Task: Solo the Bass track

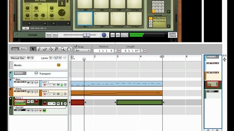Action: (32, 83)
